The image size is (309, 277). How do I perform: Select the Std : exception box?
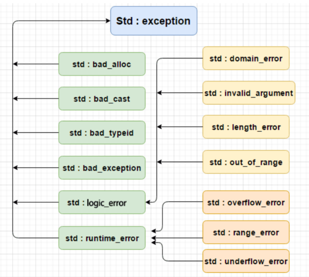(x=154, y=21)
